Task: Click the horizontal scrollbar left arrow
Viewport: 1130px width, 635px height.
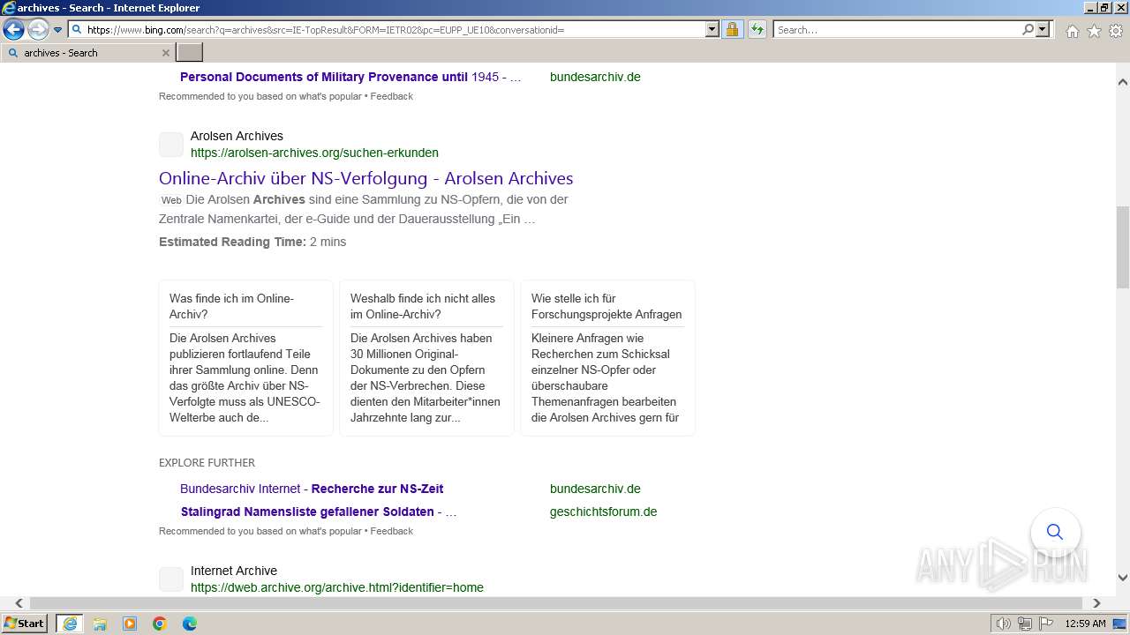Action: (x=19, y=603)
